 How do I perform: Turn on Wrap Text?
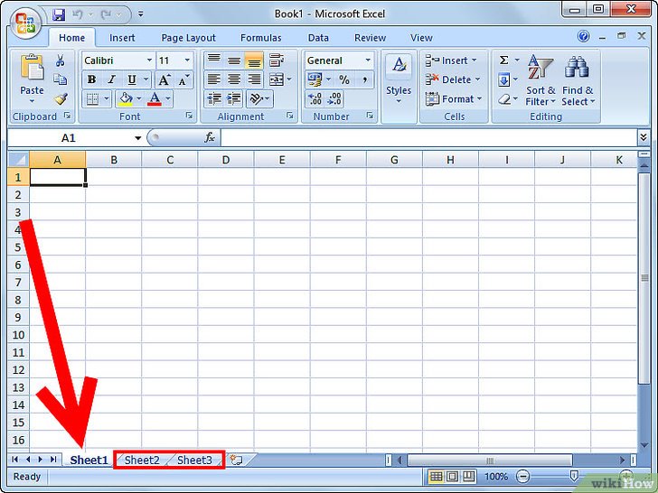pyautogui.click(x=277, y=60)
